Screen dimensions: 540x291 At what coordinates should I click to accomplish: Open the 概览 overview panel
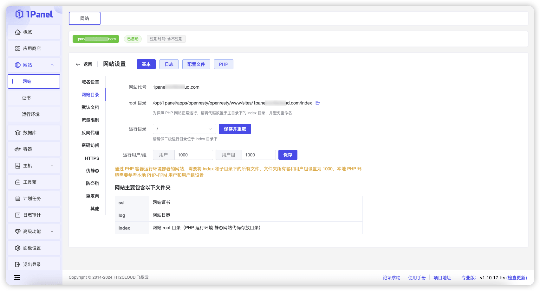(x=27, y=32)
